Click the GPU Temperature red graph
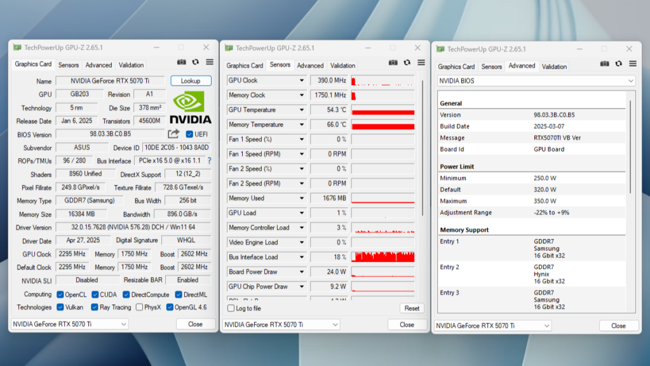The width and height of the screenshot is (650, 366). pos(383,110)
